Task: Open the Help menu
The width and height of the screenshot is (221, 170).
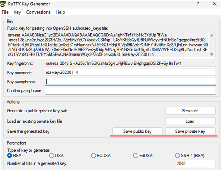Action: [60, 12]
